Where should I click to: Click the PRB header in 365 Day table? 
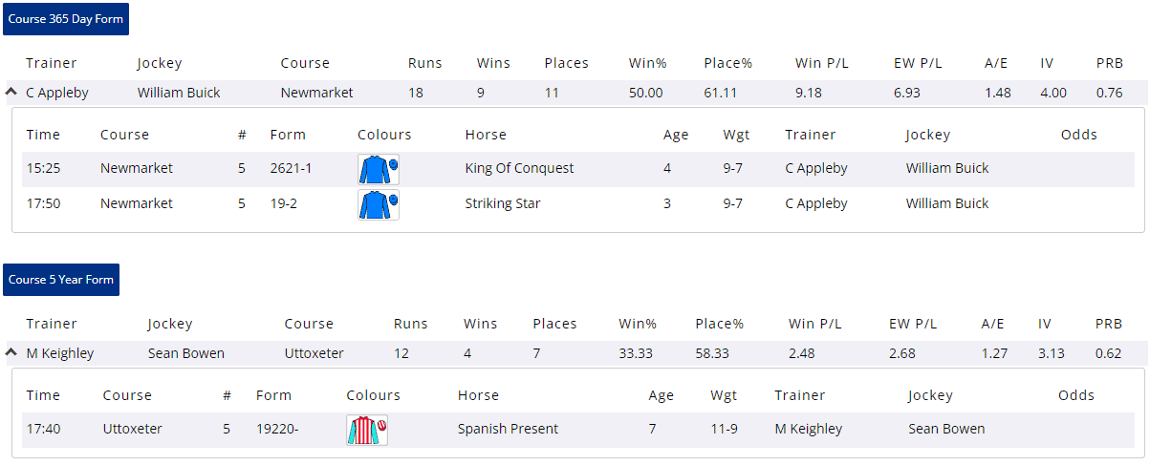(x=1109, y=63)
